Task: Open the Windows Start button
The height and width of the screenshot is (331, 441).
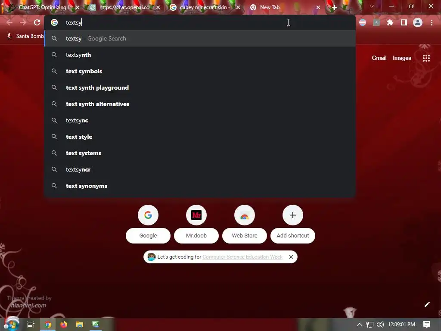Action: [11, 325]
